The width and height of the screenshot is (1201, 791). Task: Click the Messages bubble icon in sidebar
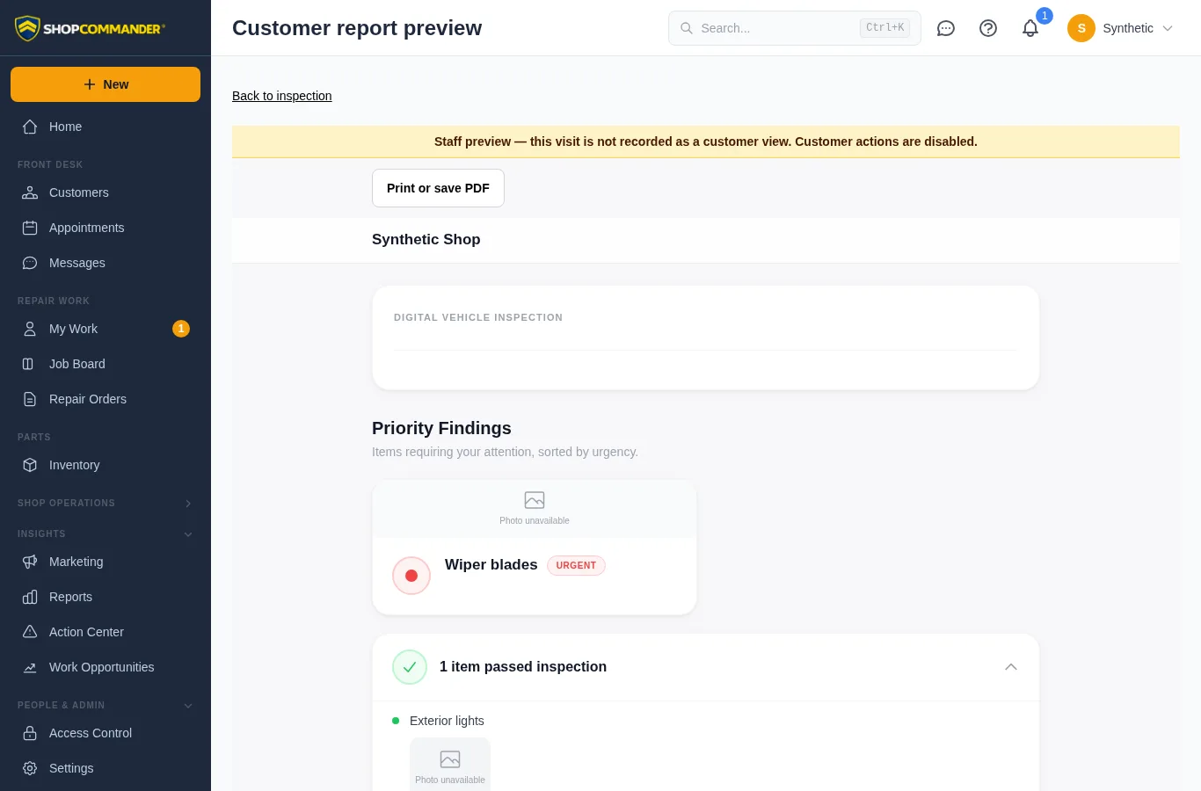(30, 263)
